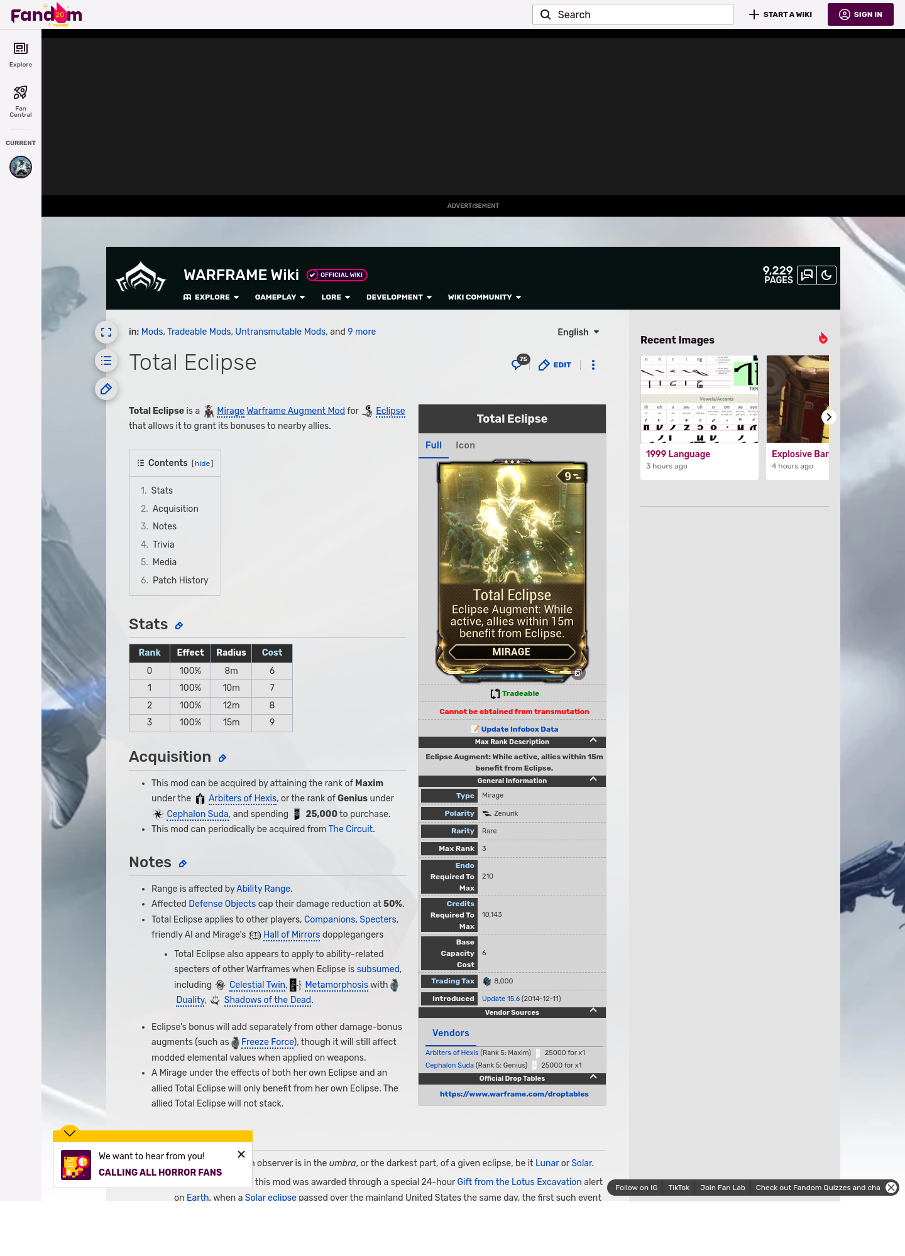905x1256 pixels.
Task: Open the wiki discussions icon
Action: coord(807,275)
